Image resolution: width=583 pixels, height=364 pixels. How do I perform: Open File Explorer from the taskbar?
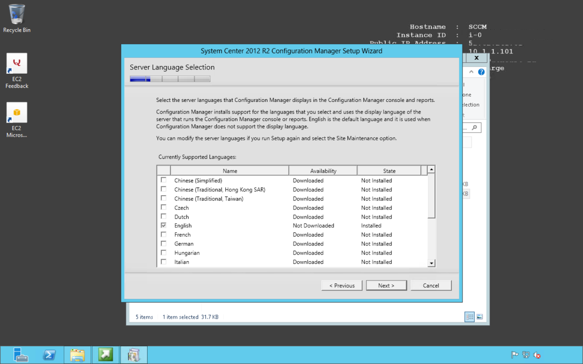[77, 354]
